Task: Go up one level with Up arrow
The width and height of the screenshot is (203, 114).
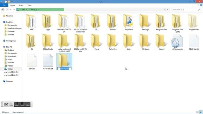Action: coord(14,9)
